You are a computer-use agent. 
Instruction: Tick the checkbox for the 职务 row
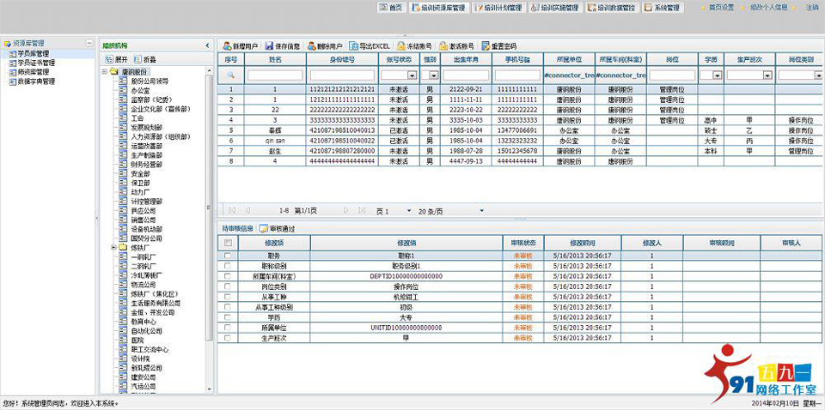tap(228, 256)
